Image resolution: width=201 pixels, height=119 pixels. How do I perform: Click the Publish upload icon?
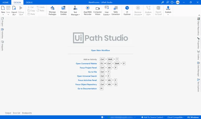point(168,8)
